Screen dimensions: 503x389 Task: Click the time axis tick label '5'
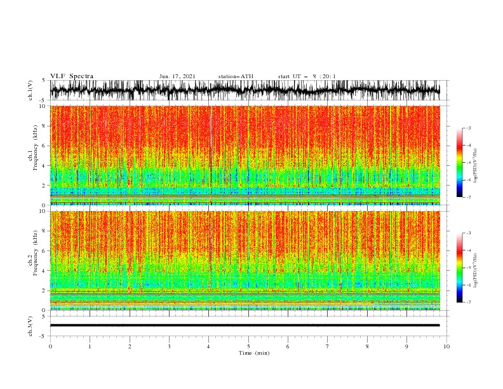point(248,346)
